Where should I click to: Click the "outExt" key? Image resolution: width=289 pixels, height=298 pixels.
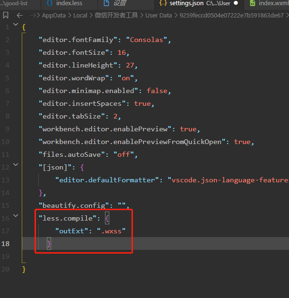pos(71,231)
